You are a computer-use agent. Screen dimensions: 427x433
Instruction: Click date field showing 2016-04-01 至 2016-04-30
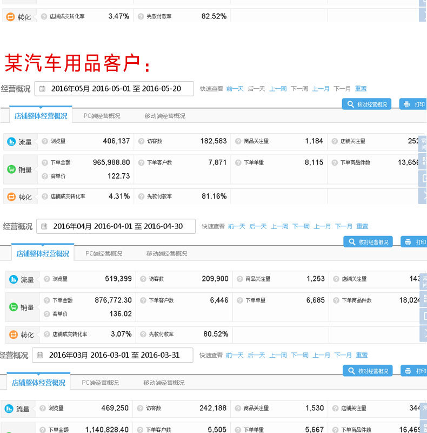tap(116, 226)
